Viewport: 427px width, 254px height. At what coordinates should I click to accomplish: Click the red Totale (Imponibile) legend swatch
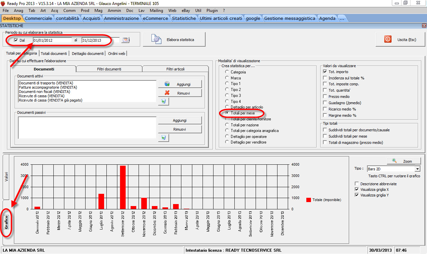pyautogui.click(x=309, y=200)
